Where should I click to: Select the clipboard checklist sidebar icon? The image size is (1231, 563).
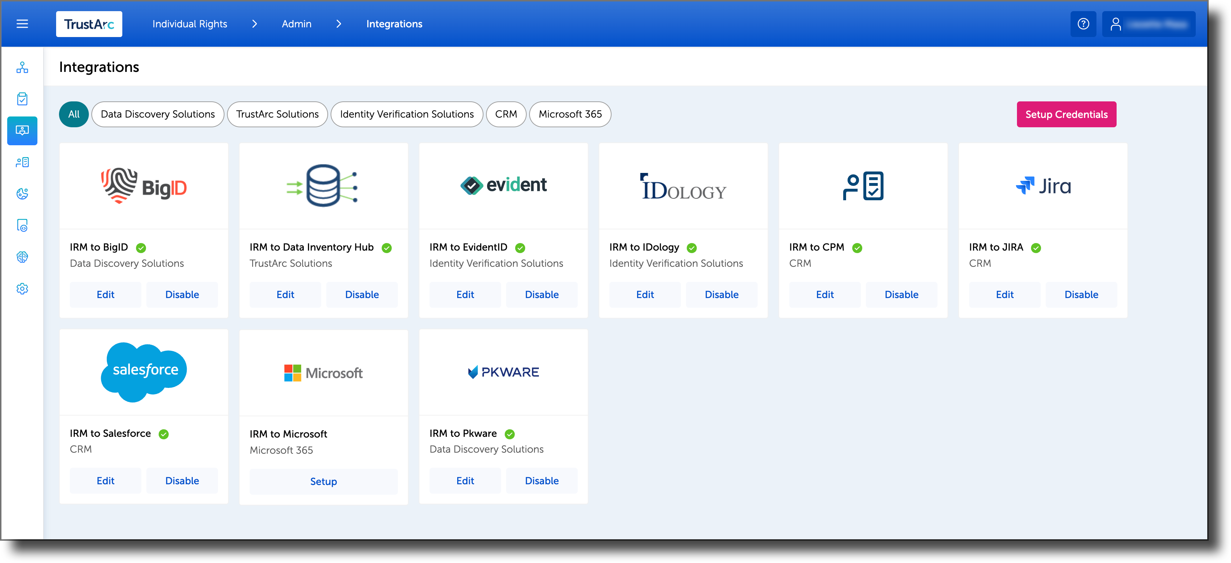22,99
